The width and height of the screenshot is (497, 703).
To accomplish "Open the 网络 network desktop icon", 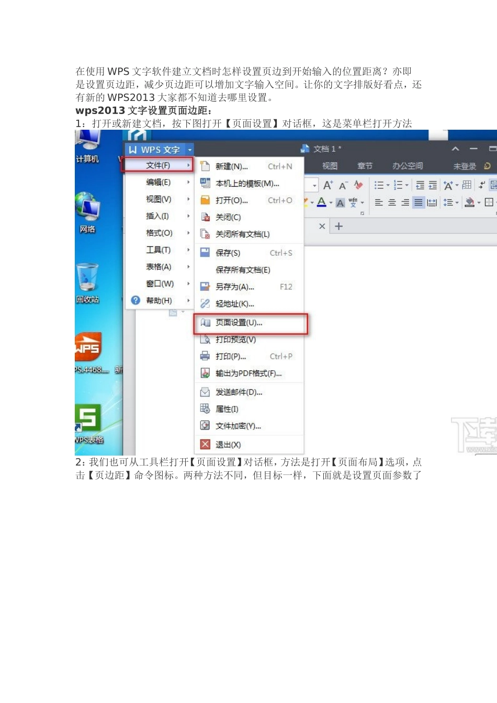I will [87, 213].
